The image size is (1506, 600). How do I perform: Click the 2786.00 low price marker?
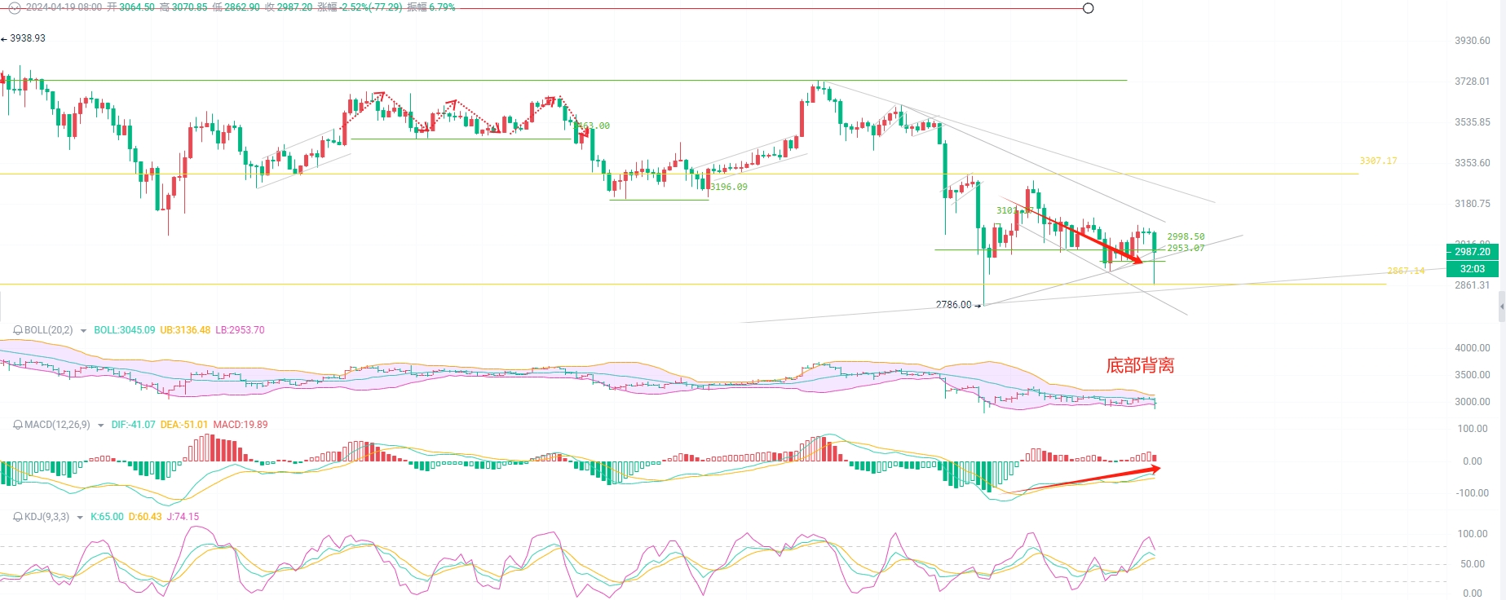click(958, 305)
